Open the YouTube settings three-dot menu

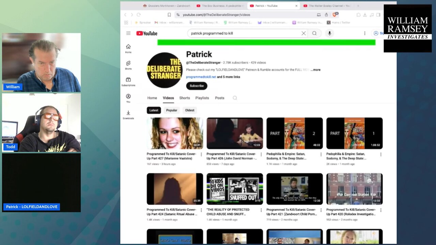(x=364, y=33)
